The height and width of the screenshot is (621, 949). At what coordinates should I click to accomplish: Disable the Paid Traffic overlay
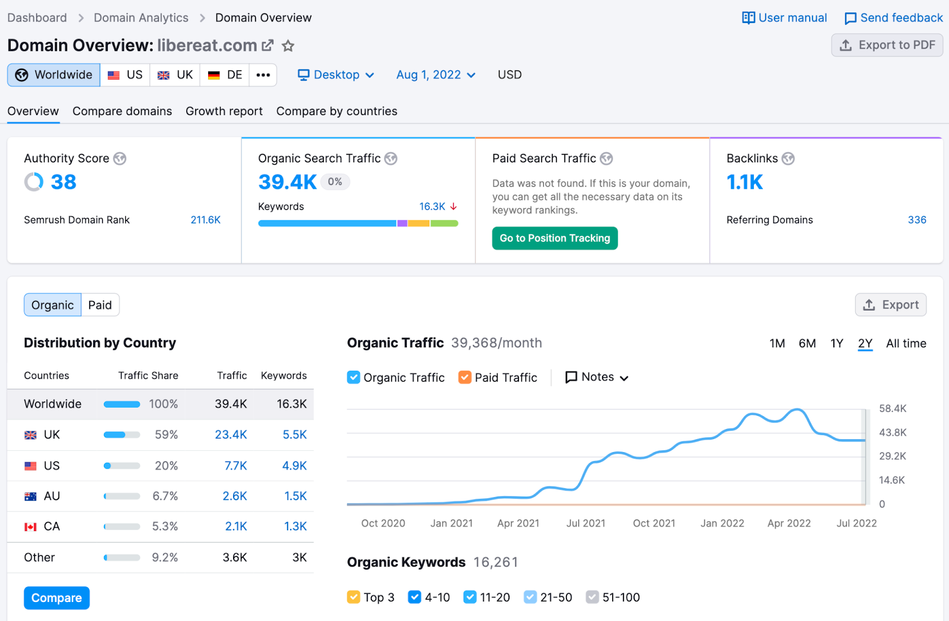(465, 377)
